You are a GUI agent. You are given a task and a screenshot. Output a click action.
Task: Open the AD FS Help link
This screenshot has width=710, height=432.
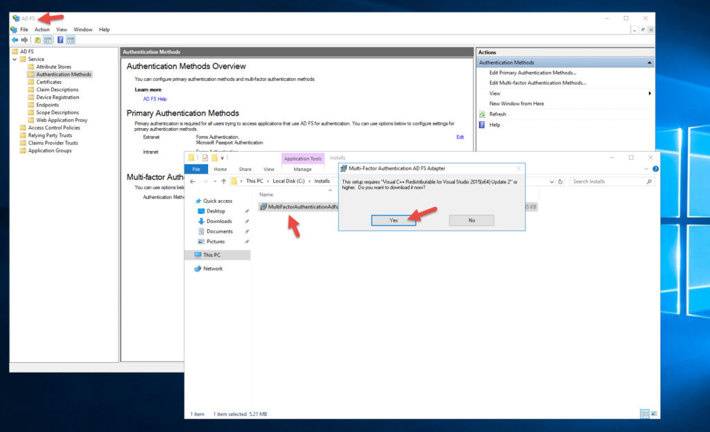click(155, 99)
